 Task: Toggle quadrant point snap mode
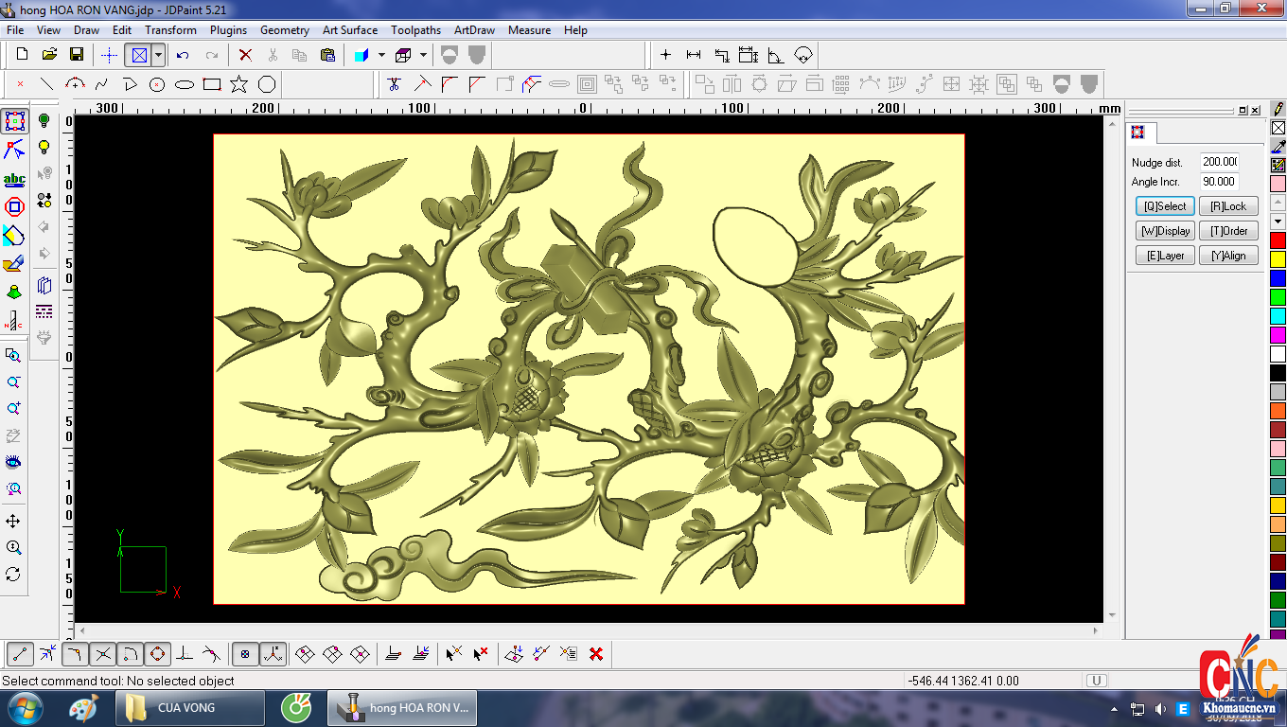click(x=158, y=653)
